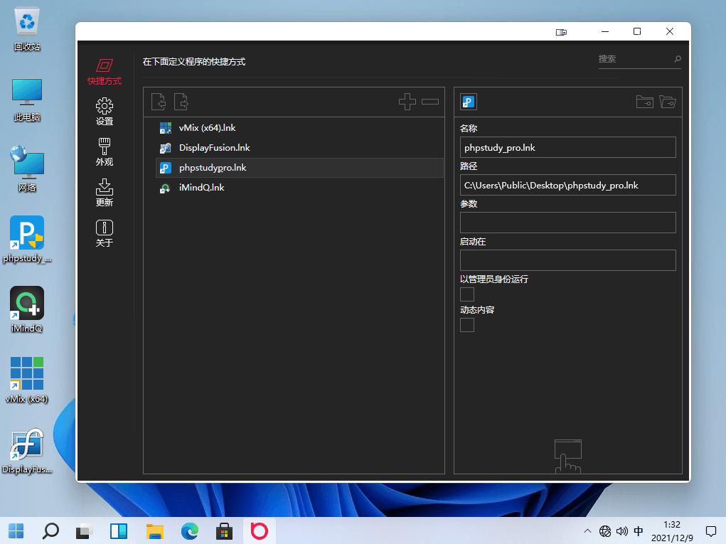Viewport: 726px width, 544px height.
Task: Select vMix (x64) desktop shortcut
Action: [27, 380]
